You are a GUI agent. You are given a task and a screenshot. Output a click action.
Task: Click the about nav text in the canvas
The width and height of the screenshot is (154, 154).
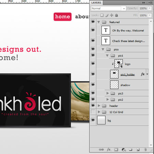[82, 17]
